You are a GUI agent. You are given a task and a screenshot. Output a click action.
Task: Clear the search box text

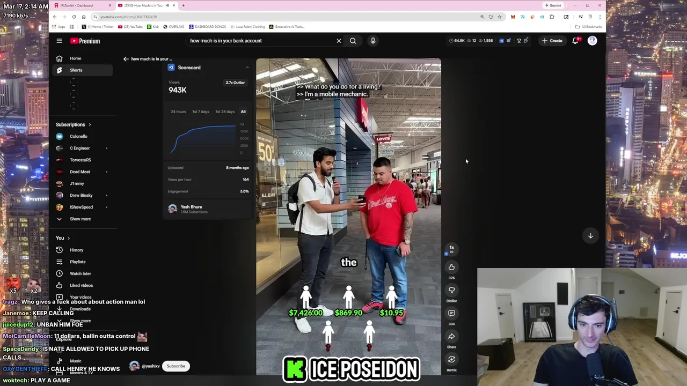point(339,41)
